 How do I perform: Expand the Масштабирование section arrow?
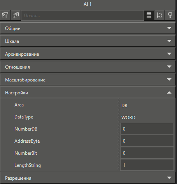click(x=169, y=80)
